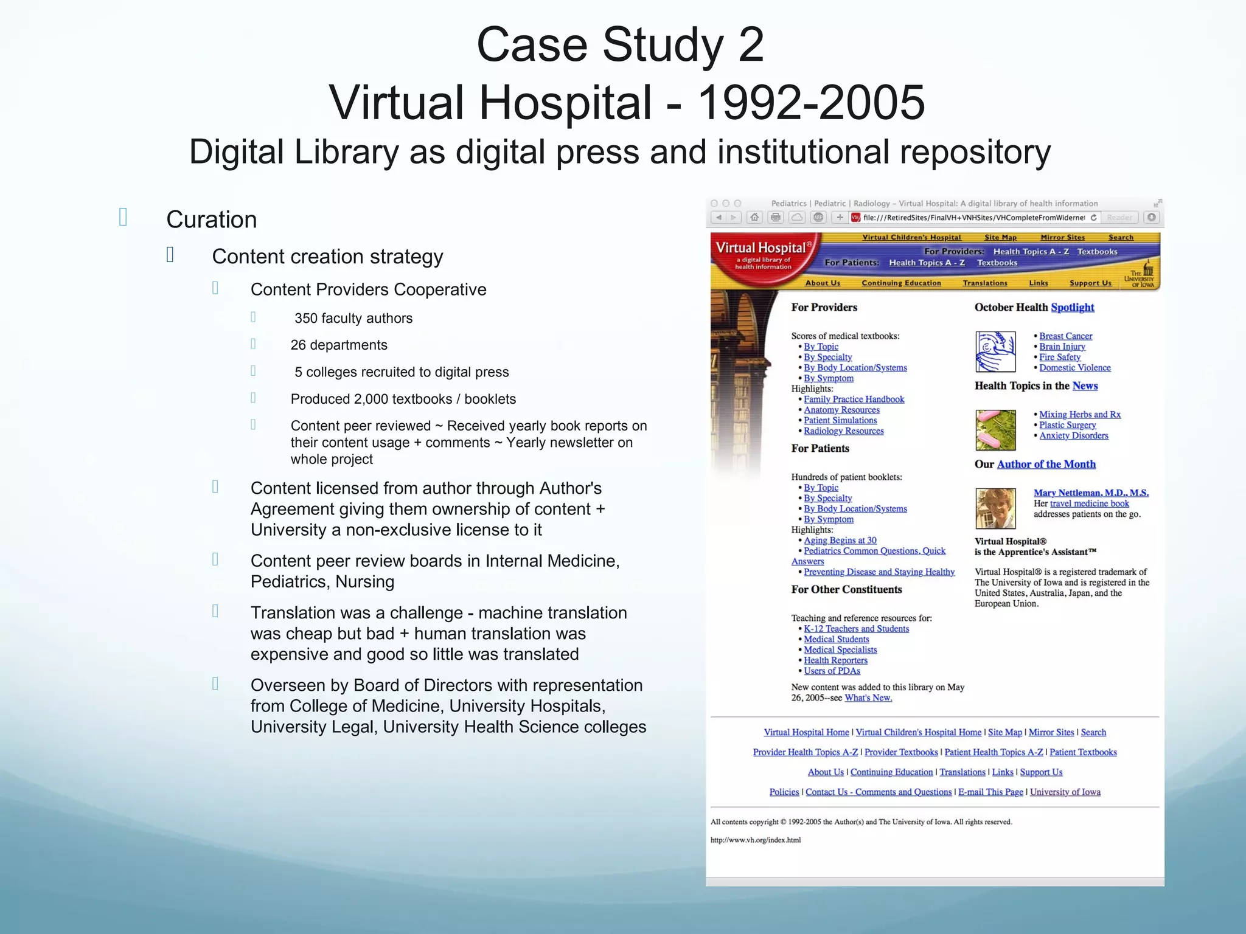Click the plus add bookmark button

tap(840, 218)
